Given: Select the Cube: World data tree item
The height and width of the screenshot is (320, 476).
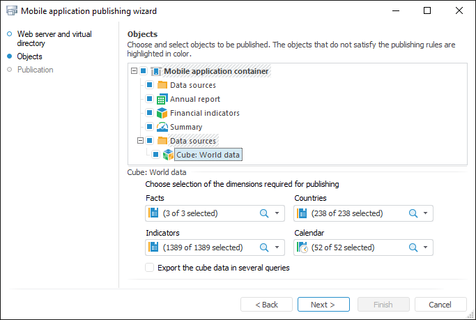Looking at the screenshot, I should click(208, 155).
